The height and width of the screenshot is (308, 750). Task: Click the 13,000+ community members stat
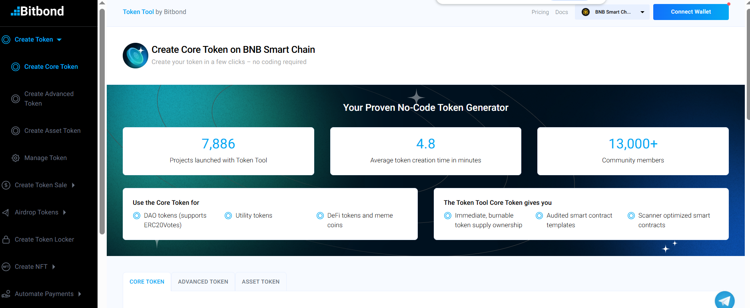[x=633, y=151]
